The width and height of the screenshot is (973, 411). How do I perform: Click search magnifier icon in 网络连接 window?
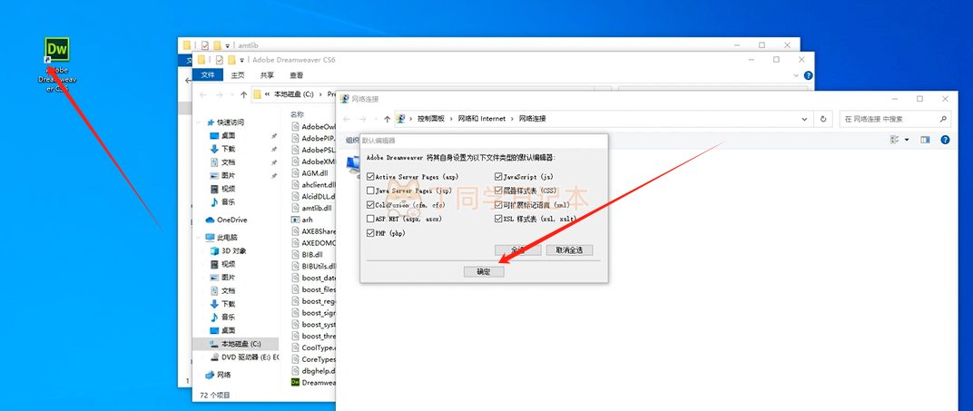point(943,119)
